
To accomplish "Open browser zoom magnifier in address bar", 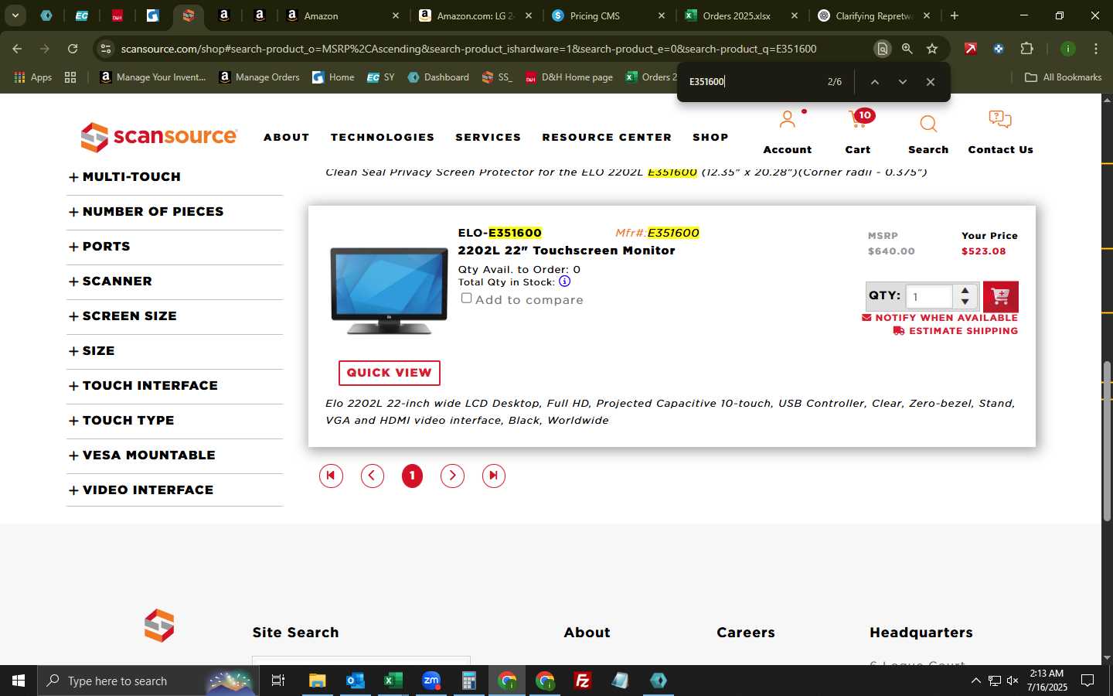I will click(907, 49).
